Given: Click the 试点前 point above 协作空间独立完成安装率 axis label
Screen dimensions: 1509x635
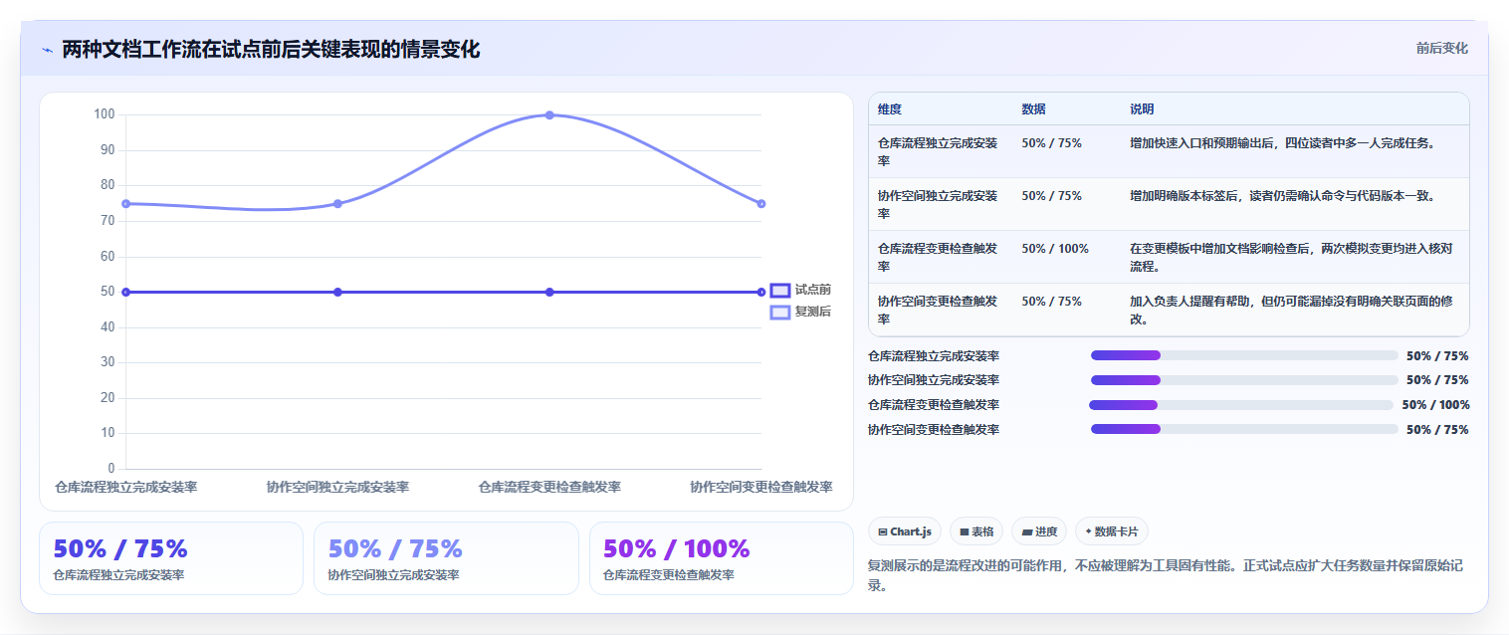Looking at the screenshot, I should [x=337, y=292].
